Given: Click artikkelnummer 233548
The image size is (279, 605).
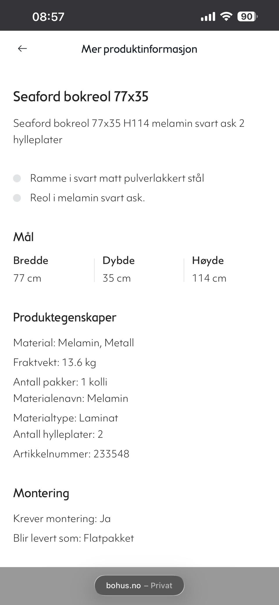Looking at the screenshot, I should pyautogui.click(x=71, y=453).
